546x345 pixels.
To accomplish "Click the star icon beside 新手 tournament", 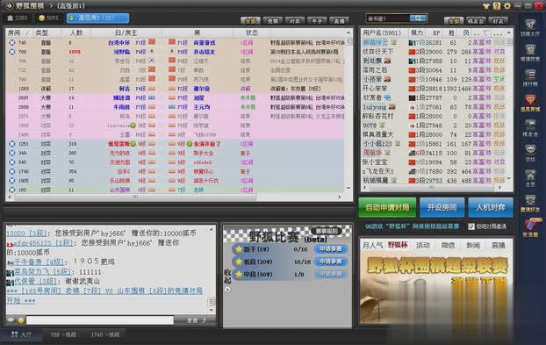I will pos(239,249).
